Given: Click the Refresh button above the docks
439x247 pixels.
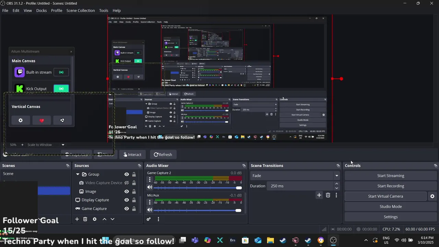Looking at the screenshot, I should [163, 154].
